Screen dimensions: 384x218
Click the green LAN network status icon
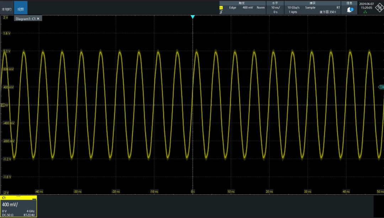pos(366,12)
